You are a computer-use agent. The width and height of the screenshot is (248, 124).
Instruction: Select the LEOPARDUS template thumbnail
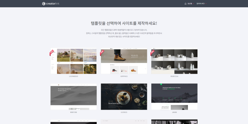pos(73,61)
